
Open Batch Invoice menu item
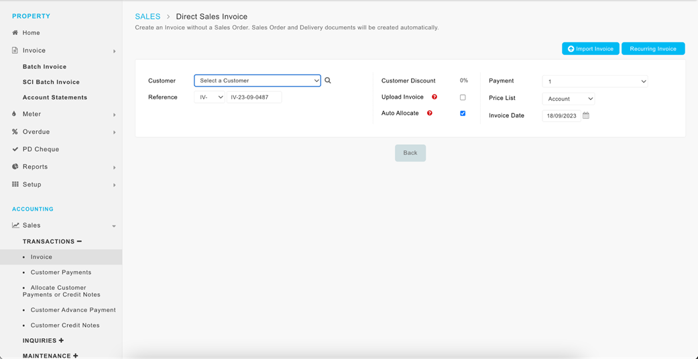click(x=44, y=67)
